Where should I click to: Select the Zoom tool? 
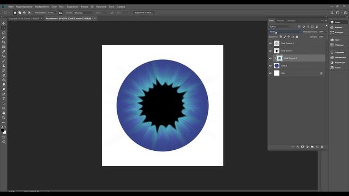click(x=4, y=118)
